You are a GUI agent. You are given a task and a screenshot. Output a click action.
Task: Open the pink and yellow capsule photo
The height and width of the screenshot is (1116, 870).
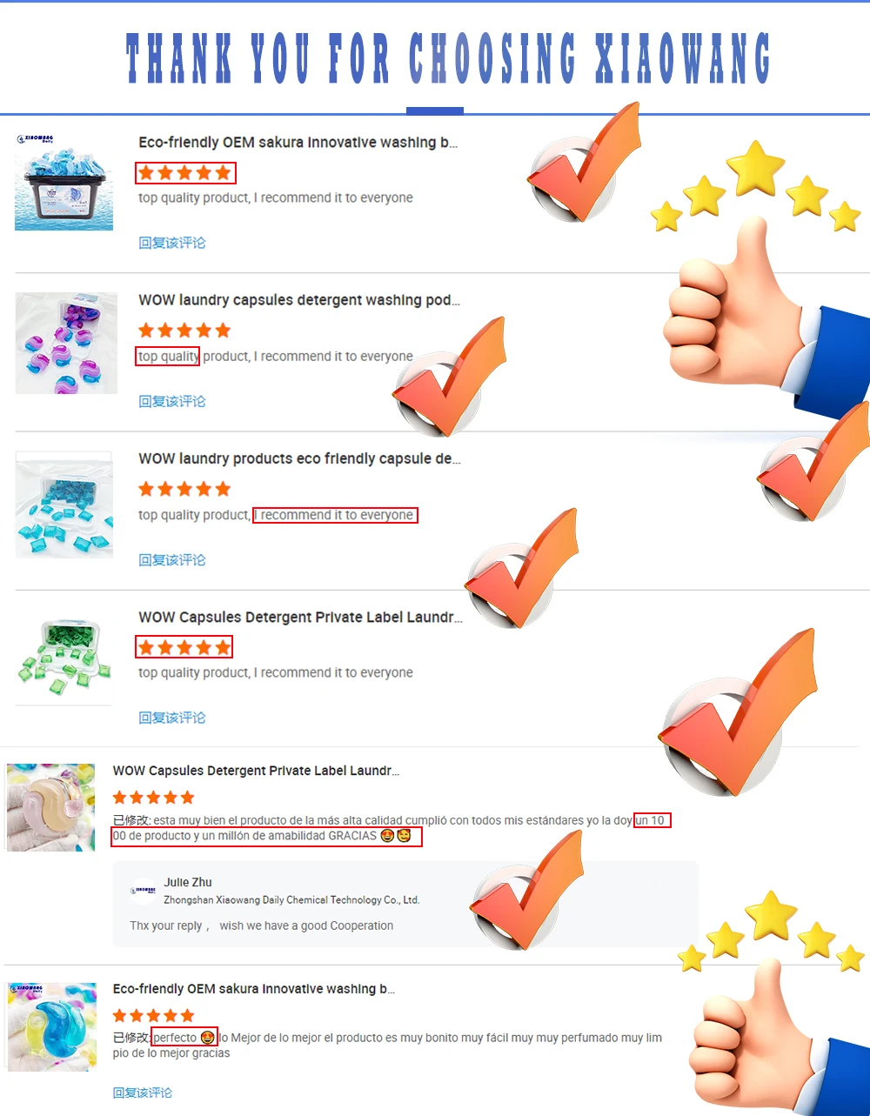point(50,807)
